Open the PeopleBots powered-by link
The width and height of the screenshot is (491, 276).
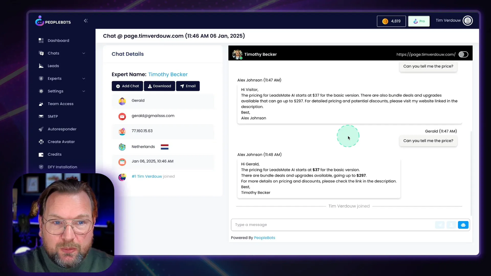click(265, 238)
